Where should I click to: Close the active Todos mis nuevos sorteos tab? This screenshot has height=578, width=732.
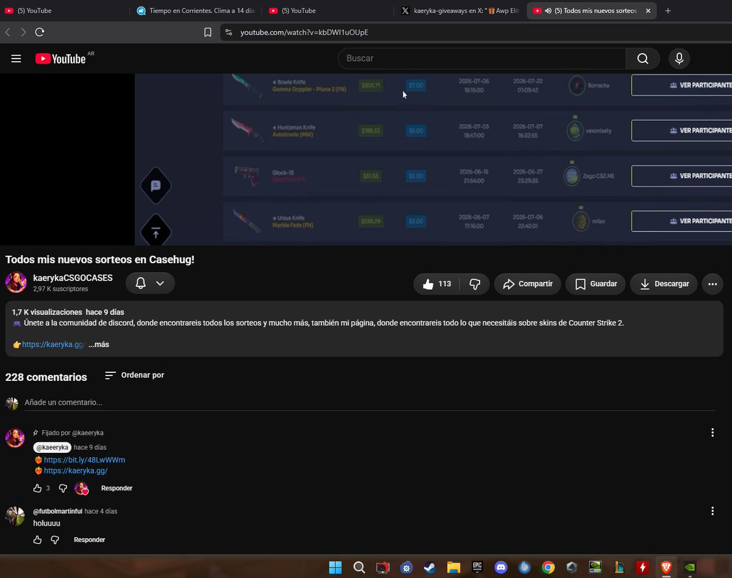(648, 10)
